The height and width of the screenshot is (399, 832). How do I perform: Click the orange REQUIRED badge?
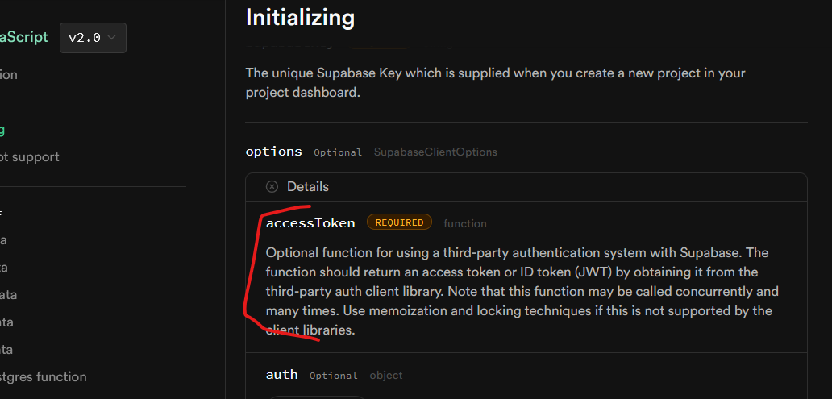[399, 222]
